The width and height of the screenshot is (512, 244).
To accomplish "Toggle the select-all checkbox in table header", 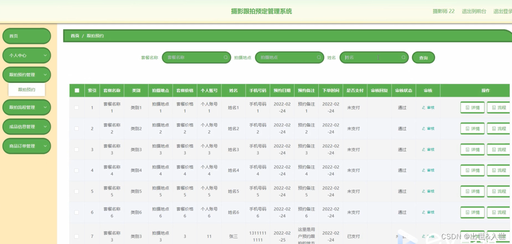I will coord(77,90).
